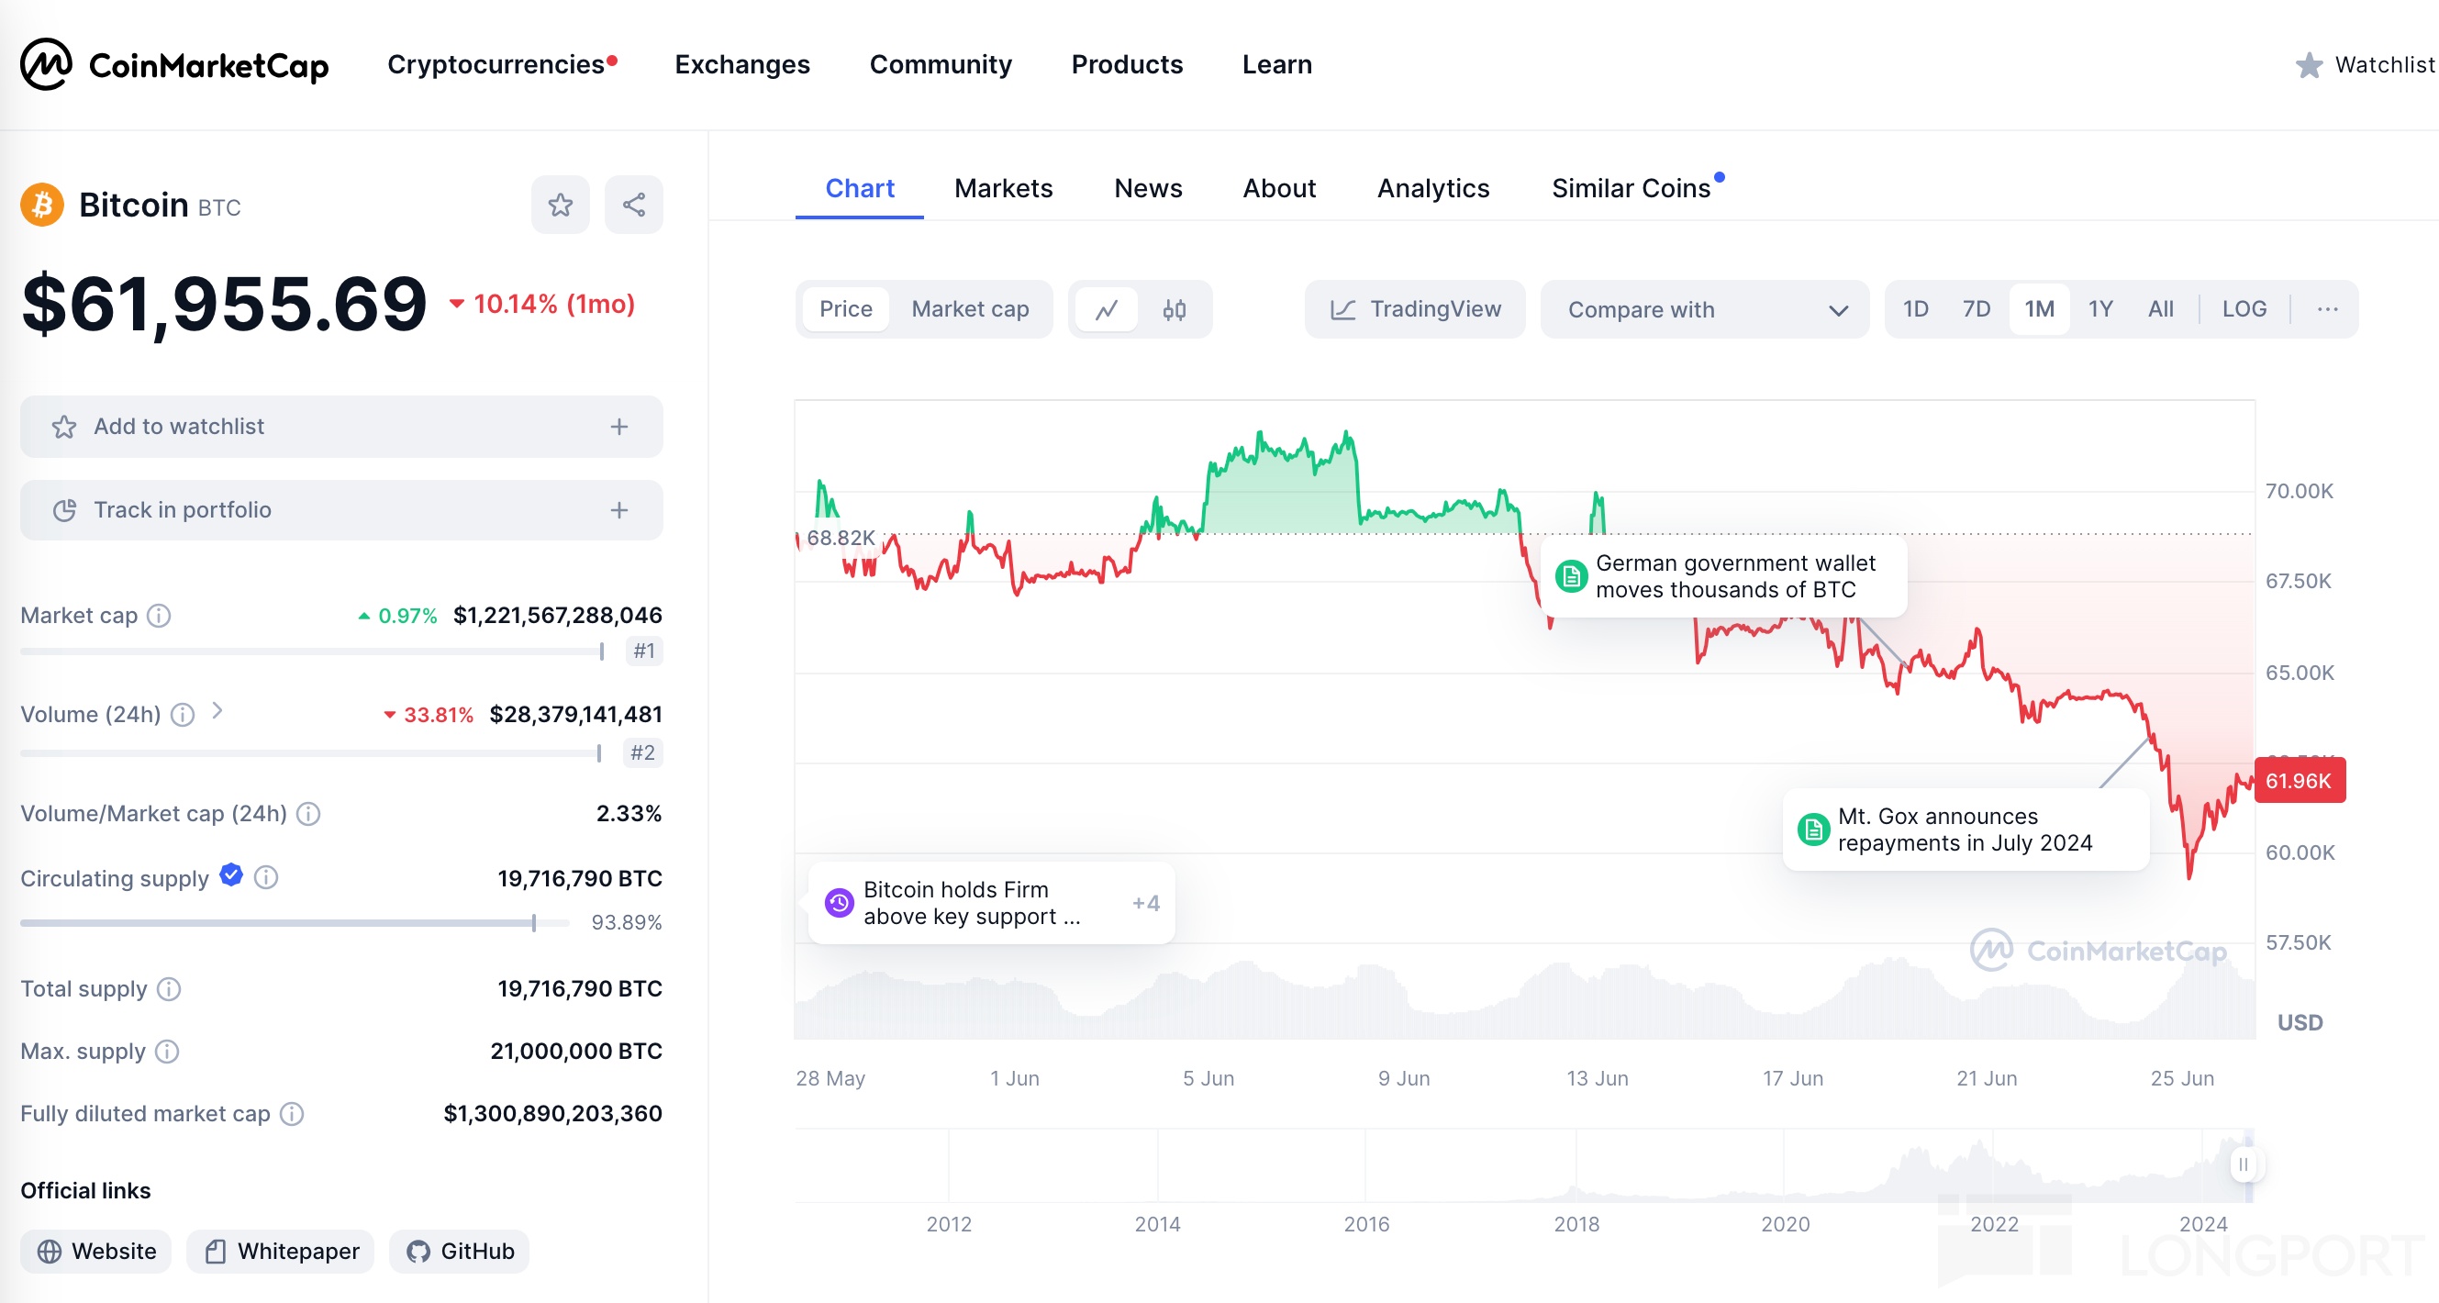Select the Price chart toggle
2439x1303 pixels.
(845, 309)
